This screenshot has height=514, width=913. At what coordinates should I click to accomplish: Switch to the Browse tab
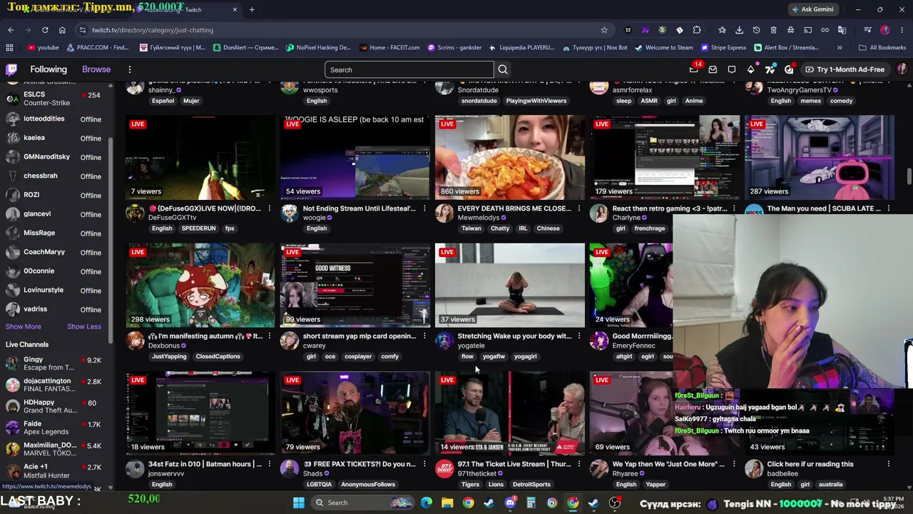pyautogui.click(x=96, y=69)
